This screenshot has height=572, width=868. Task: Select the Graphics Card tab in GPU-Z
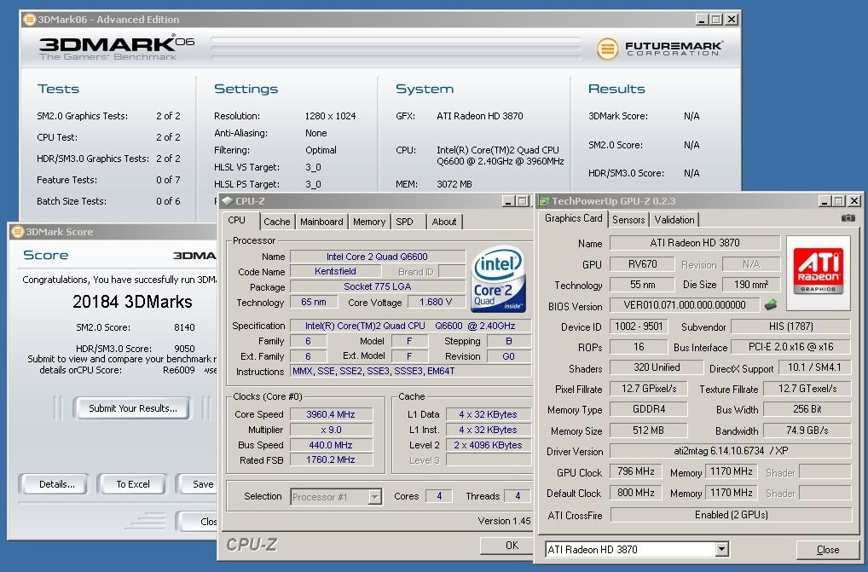[x=574, y=218]
